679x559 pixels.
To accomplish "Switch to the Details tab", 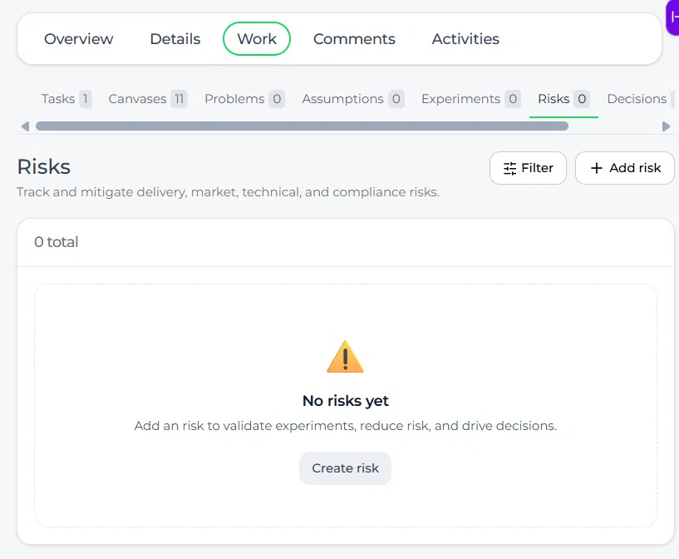I will pyautogui.click(x=175, y=39).
